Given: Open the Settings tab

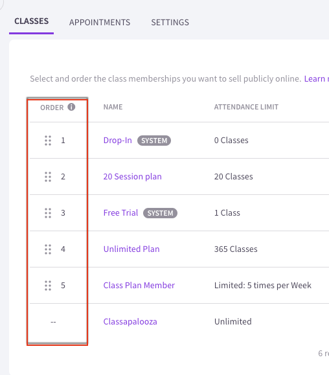Looking at the screenshot, I should [170, 23].
